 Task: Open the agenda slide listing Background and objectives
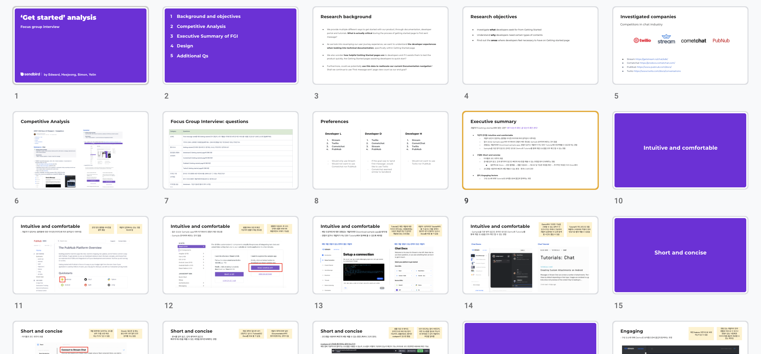point(231,46)
